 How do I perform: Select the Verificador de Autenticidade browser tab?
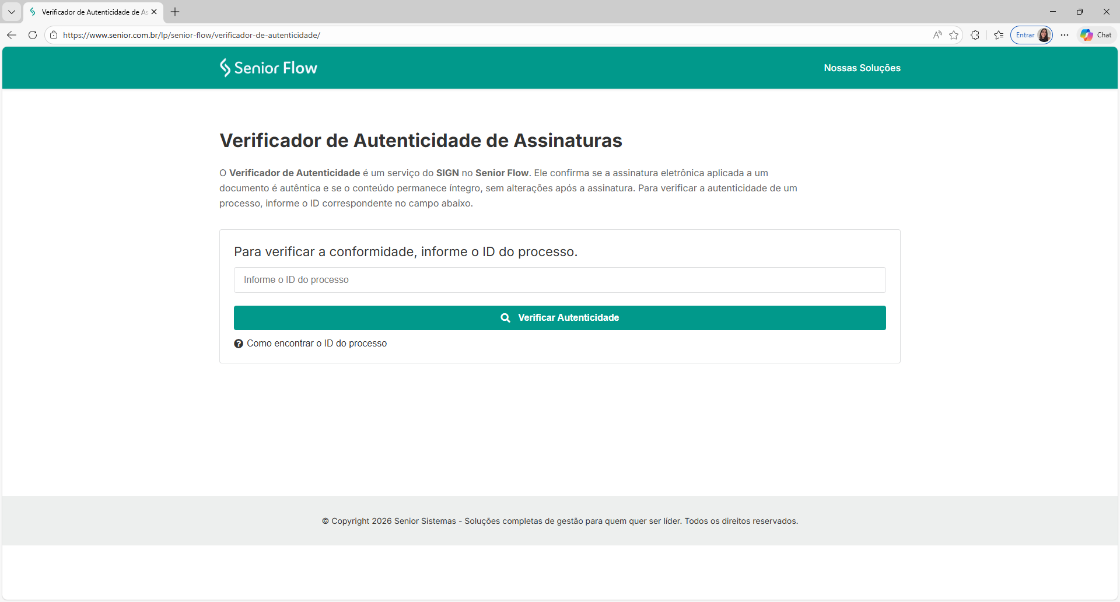coord(93,12)
